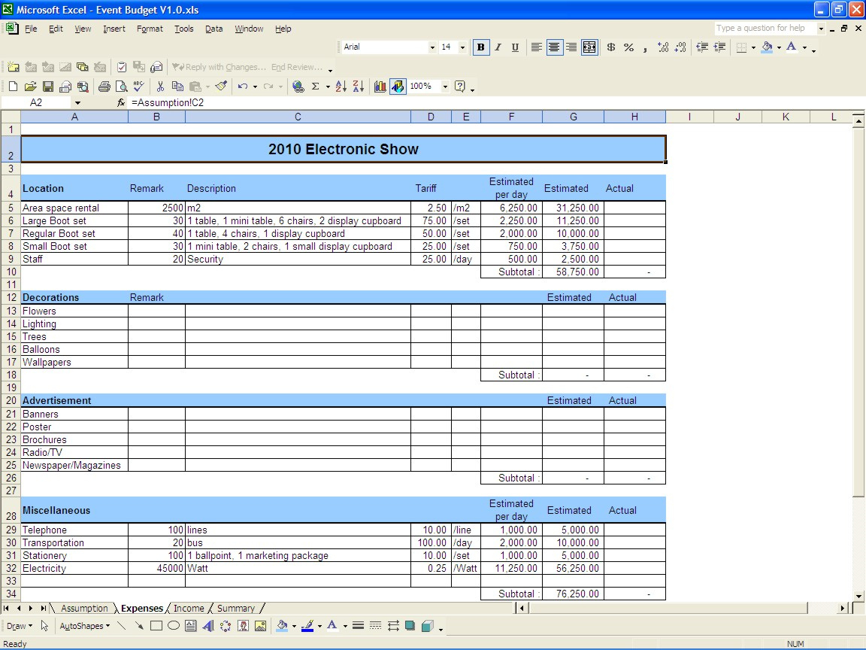Open the Print Preview
The width and height of the screenshot is (866, 650).
(120, 86)
